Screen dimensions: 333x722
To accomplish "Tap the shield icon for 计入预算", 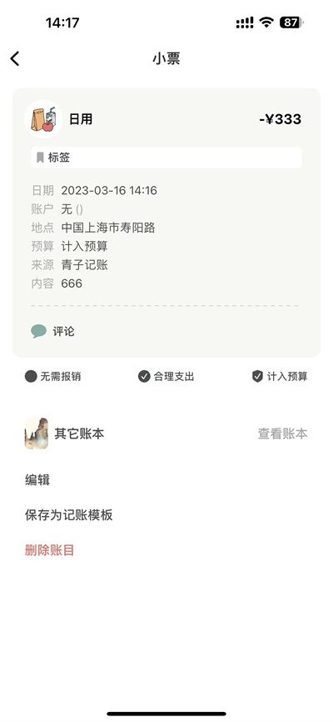I will [x=257, y=376].
